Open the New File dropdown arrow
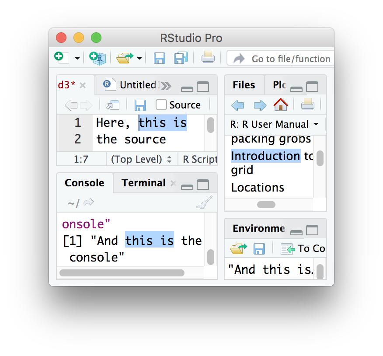The image size is (383, 356). point(77,59)
